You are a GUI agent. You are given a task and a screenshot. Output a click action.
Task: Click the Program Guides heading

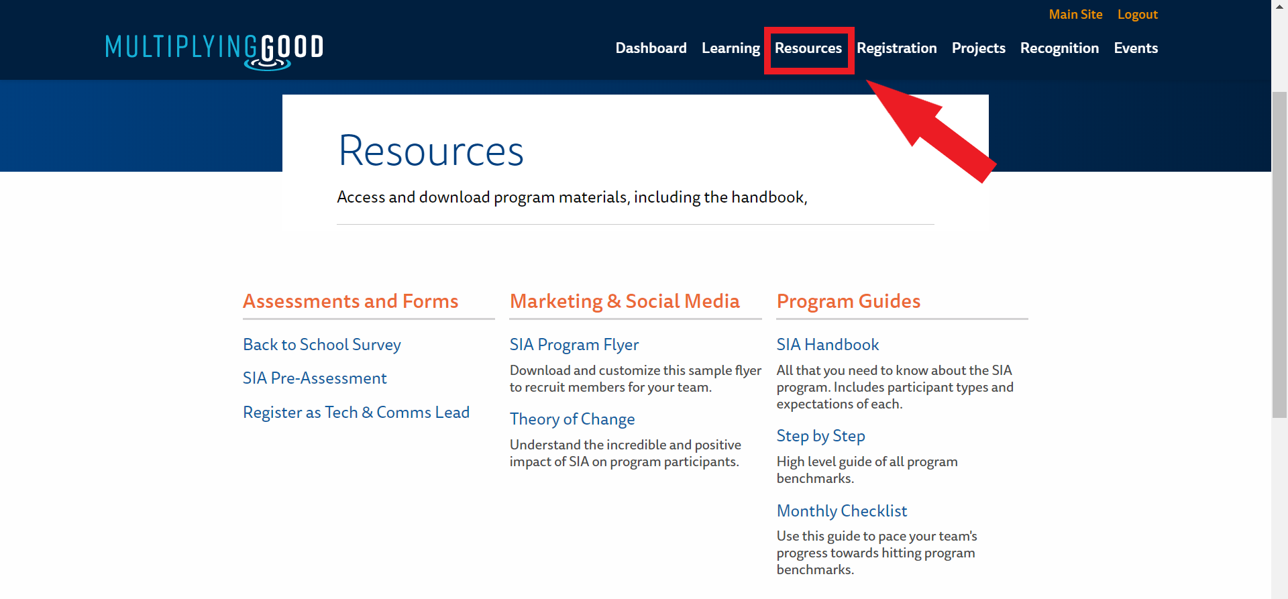pyautogui.click(x=849, y=302)
